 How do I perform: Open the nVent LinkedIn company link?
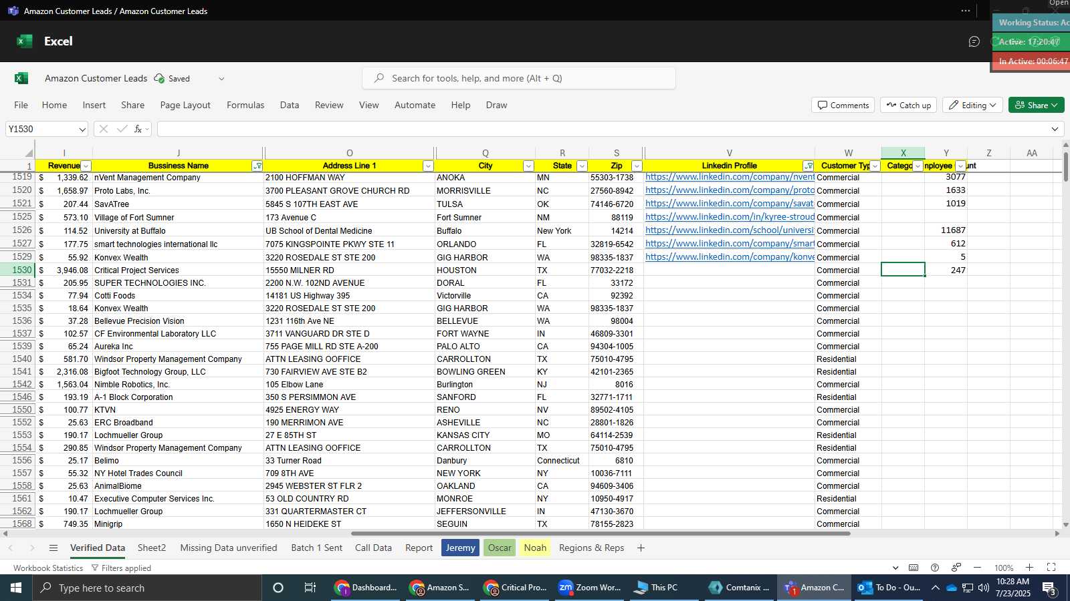pyautogui.click(x=730, y=177)
